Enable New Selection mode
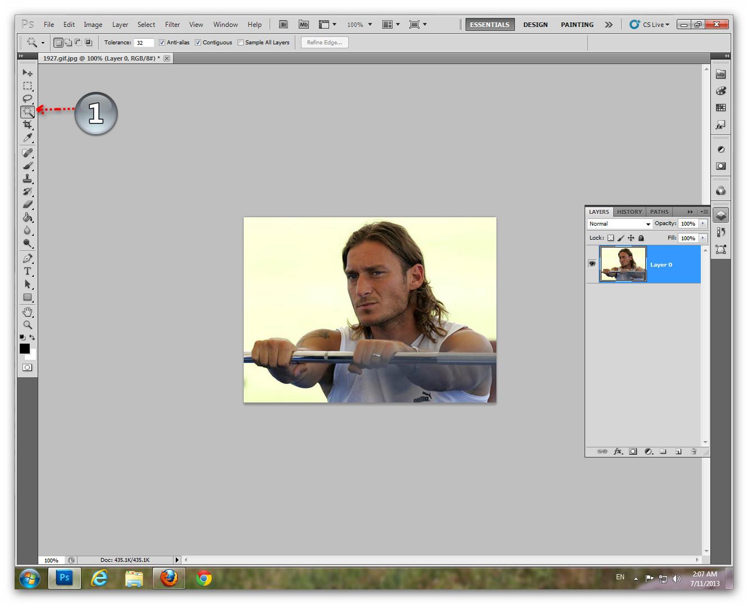 coord(58,43)
